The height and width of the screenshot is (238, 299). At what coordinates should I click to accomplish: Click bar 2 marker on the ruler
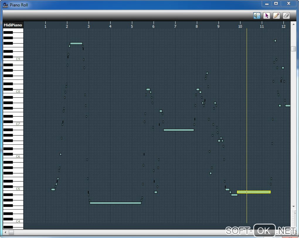coord(67,26)
